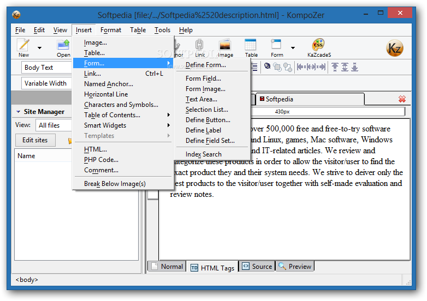Switch to the Preview view tab
Screen dimensions: 427x301
(x=295, y=266)
